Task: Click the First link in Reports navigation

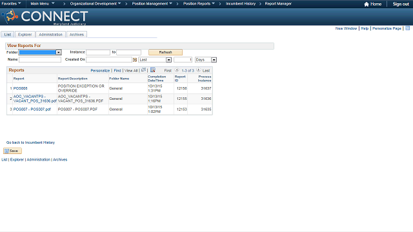Action: click(168, 70)
